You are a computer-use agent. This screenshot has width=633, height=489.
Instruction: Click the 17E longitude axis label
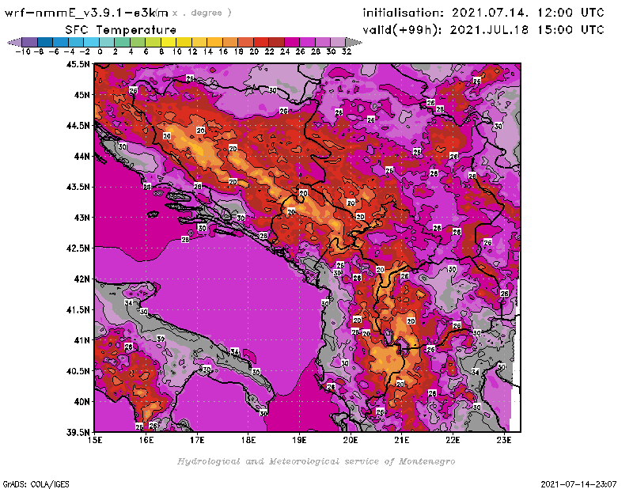coord(197,440)
